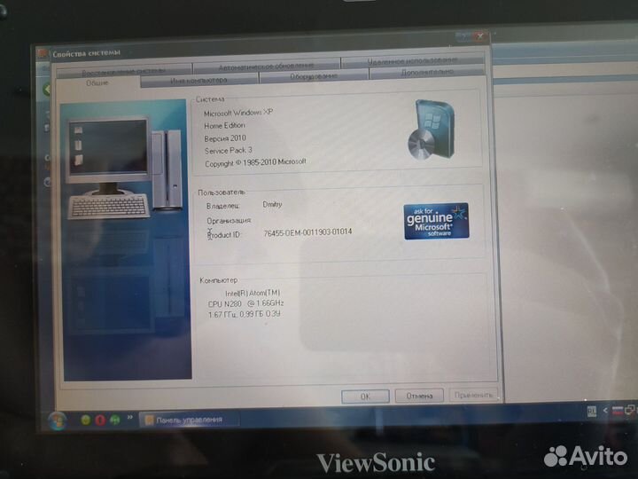Open the Оборудование tab
This screenshot has height=479, width=638.
[313, 76]
